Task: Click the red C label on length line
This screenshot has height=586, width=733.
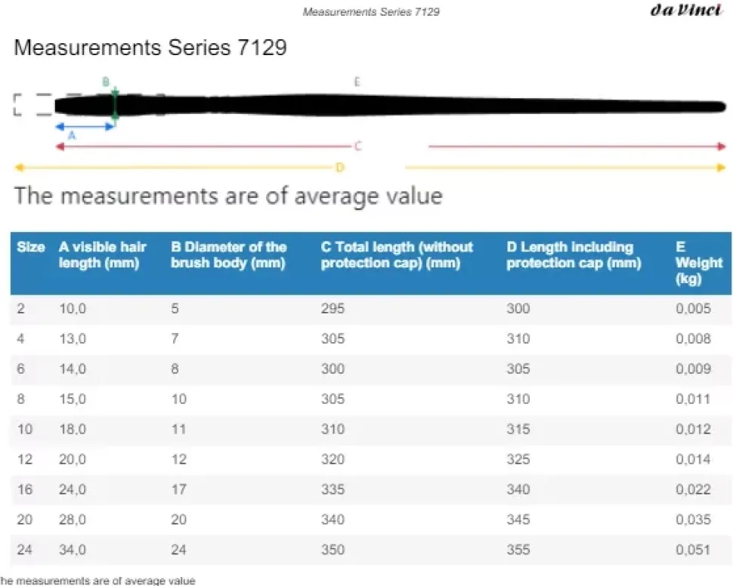Action: click(x=358, y=146)
